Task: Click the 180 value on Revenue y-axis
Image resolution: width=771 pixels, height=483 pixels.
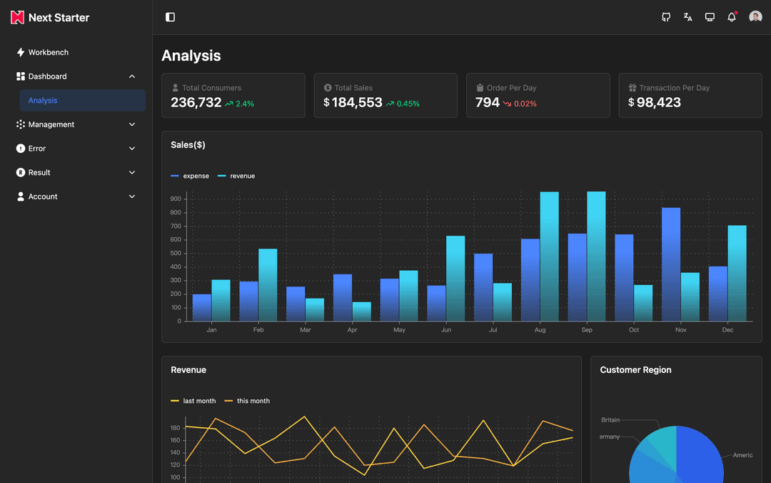Action: click(x=175, y=428)
